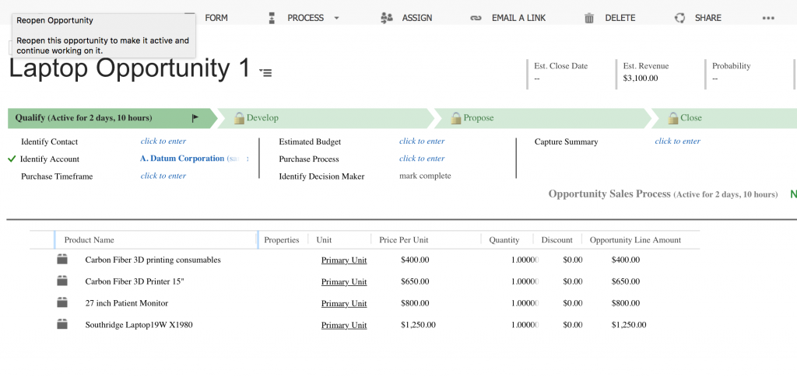The width and height of the screenshot is (797, 377).
Task: Click the flag icon on Qualify stage
Action: pyautogui.click(x=195, y=118)
